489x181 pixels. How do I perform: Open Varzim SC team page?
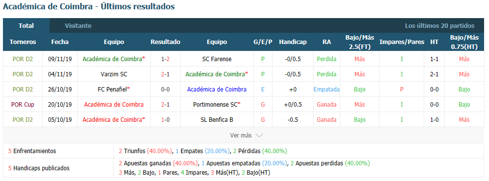(114, 74)
